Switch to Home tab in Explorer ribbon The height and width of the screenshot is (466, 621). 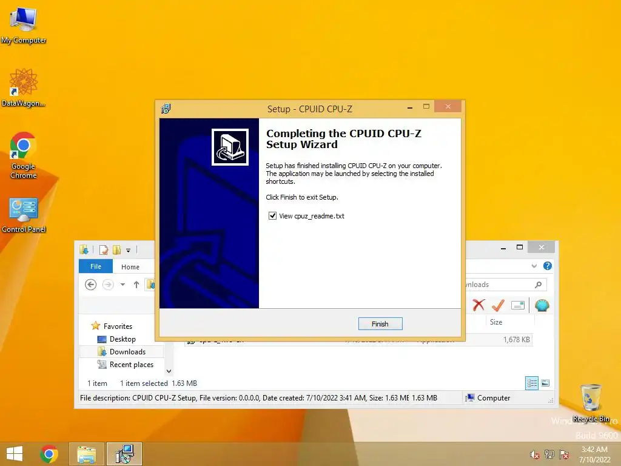pyautogui.click(x=130, y=267)
